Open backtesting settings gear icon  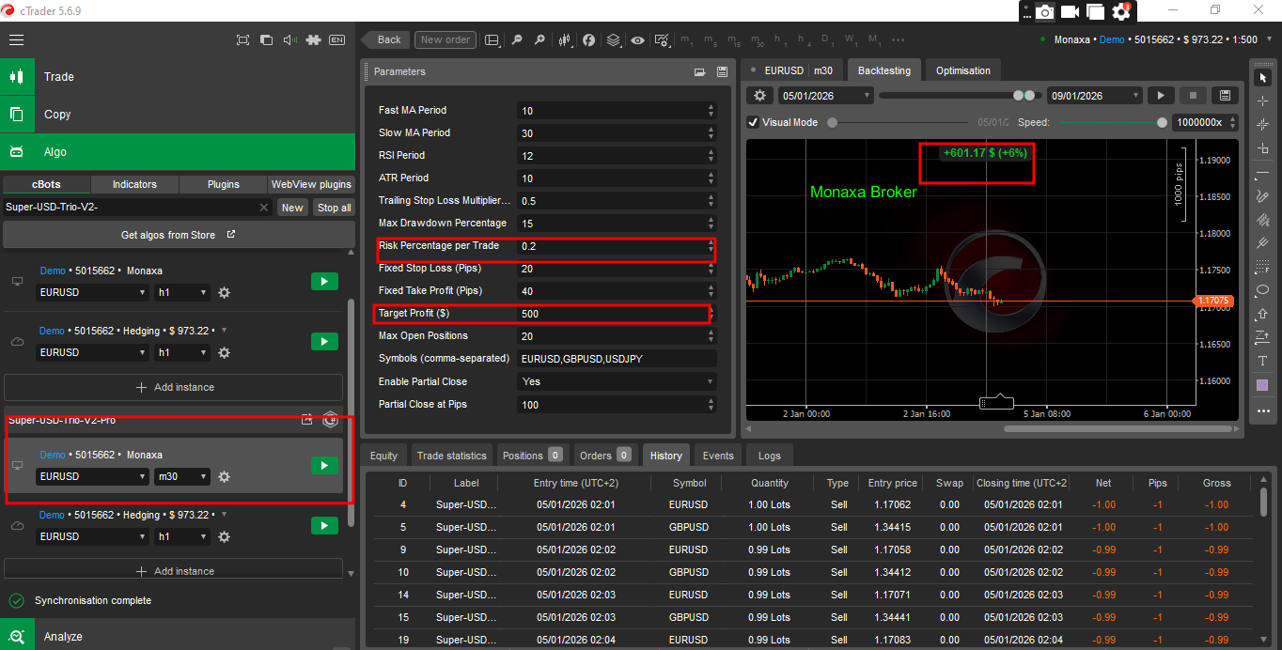(x=760, y=96)
